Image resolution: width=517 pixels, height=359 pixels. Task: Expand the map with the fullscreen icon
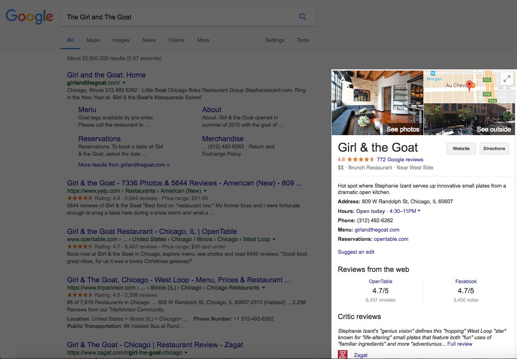click(x=507, y=78)
